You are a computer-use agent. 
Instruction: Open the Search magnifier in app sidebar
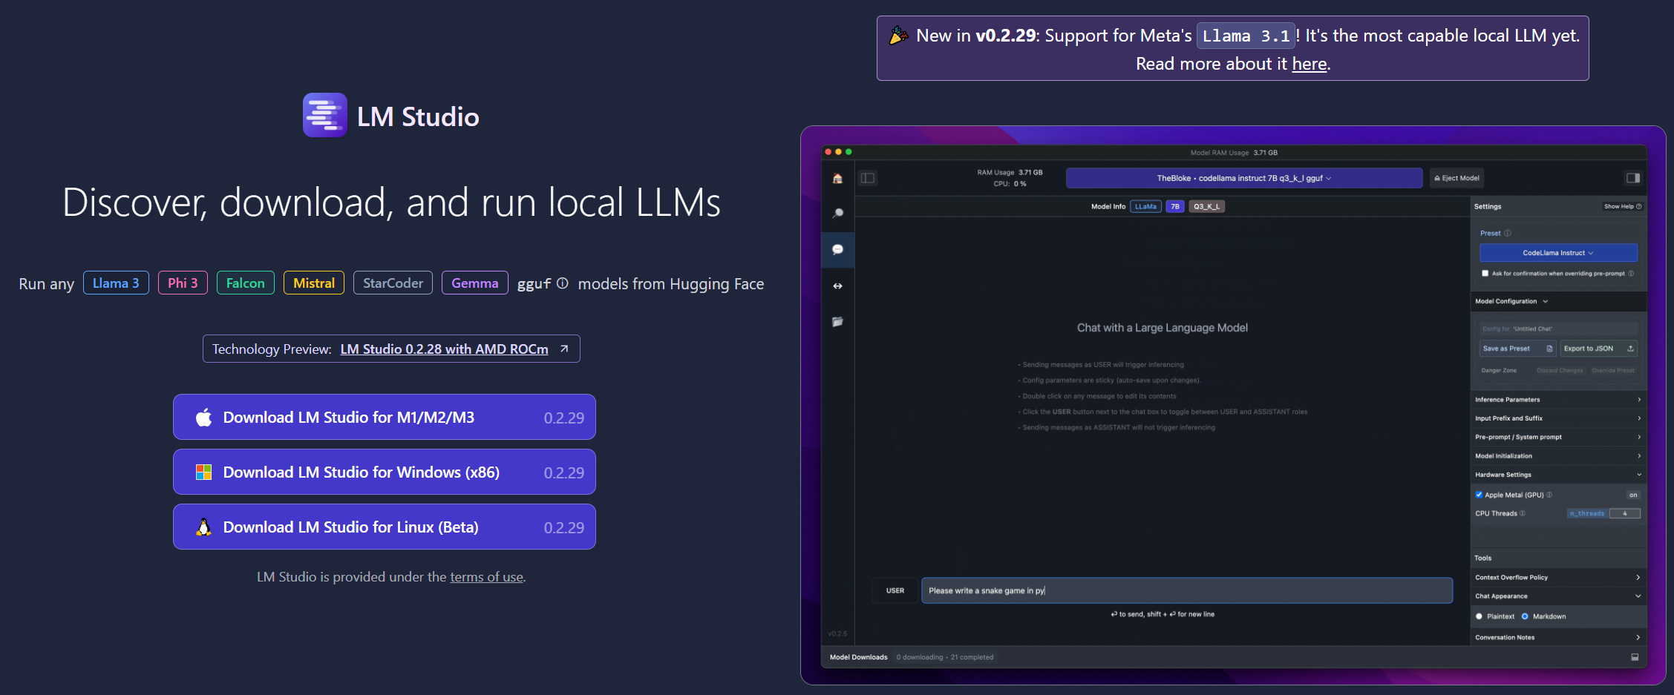tap(837, 214)
